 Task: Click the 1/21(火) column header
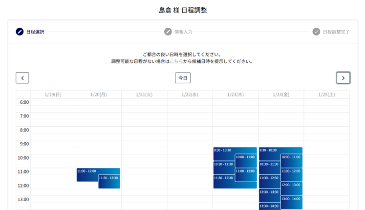coord(144,95)
